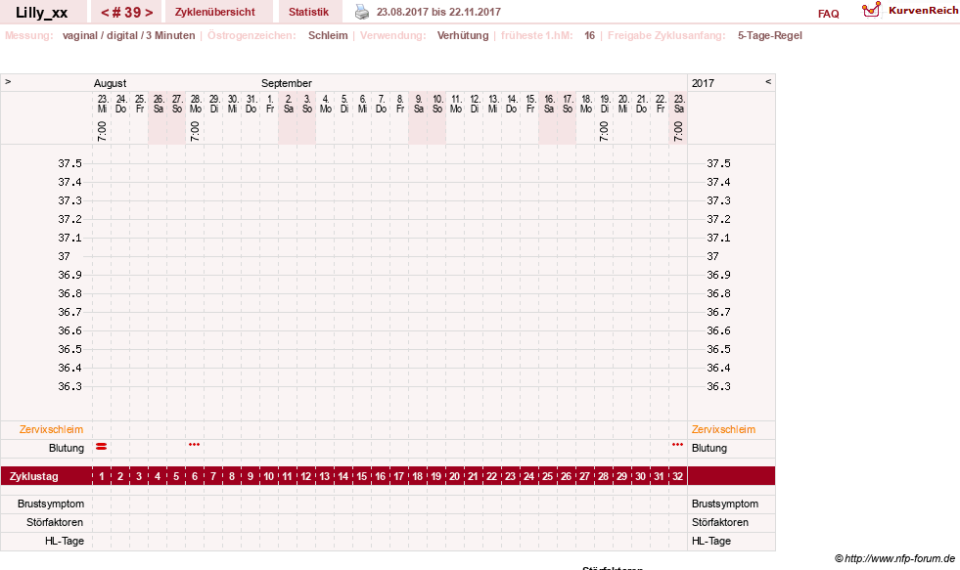Click the left 37 temperature label
The width and height of the screenshot is (960, 570).
coord(64,256)
